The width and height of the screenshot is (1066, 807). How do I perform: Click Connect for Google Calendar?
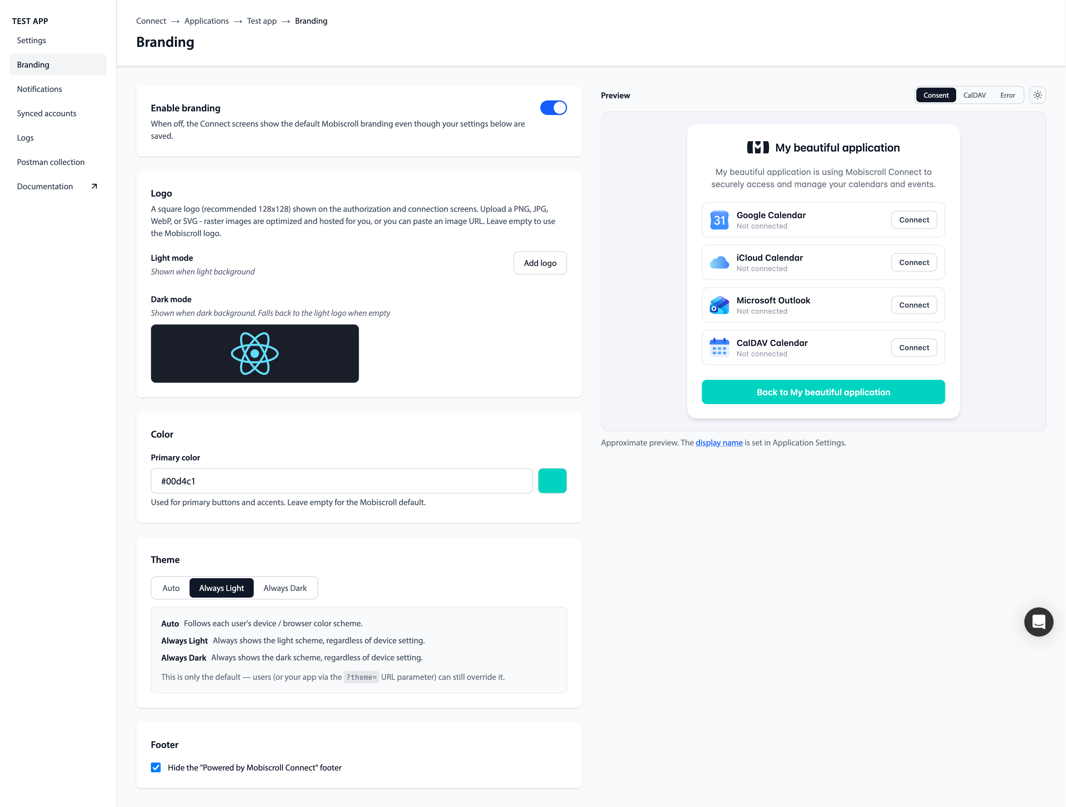pyautogui.click(x=914, y=219)
